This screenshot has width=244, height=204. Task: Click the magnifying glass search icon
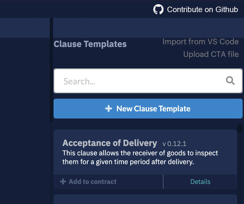tap(230, 81)
